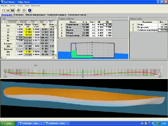
Task: Select the fifth tank sheet tab
Action: click(51, 22)
